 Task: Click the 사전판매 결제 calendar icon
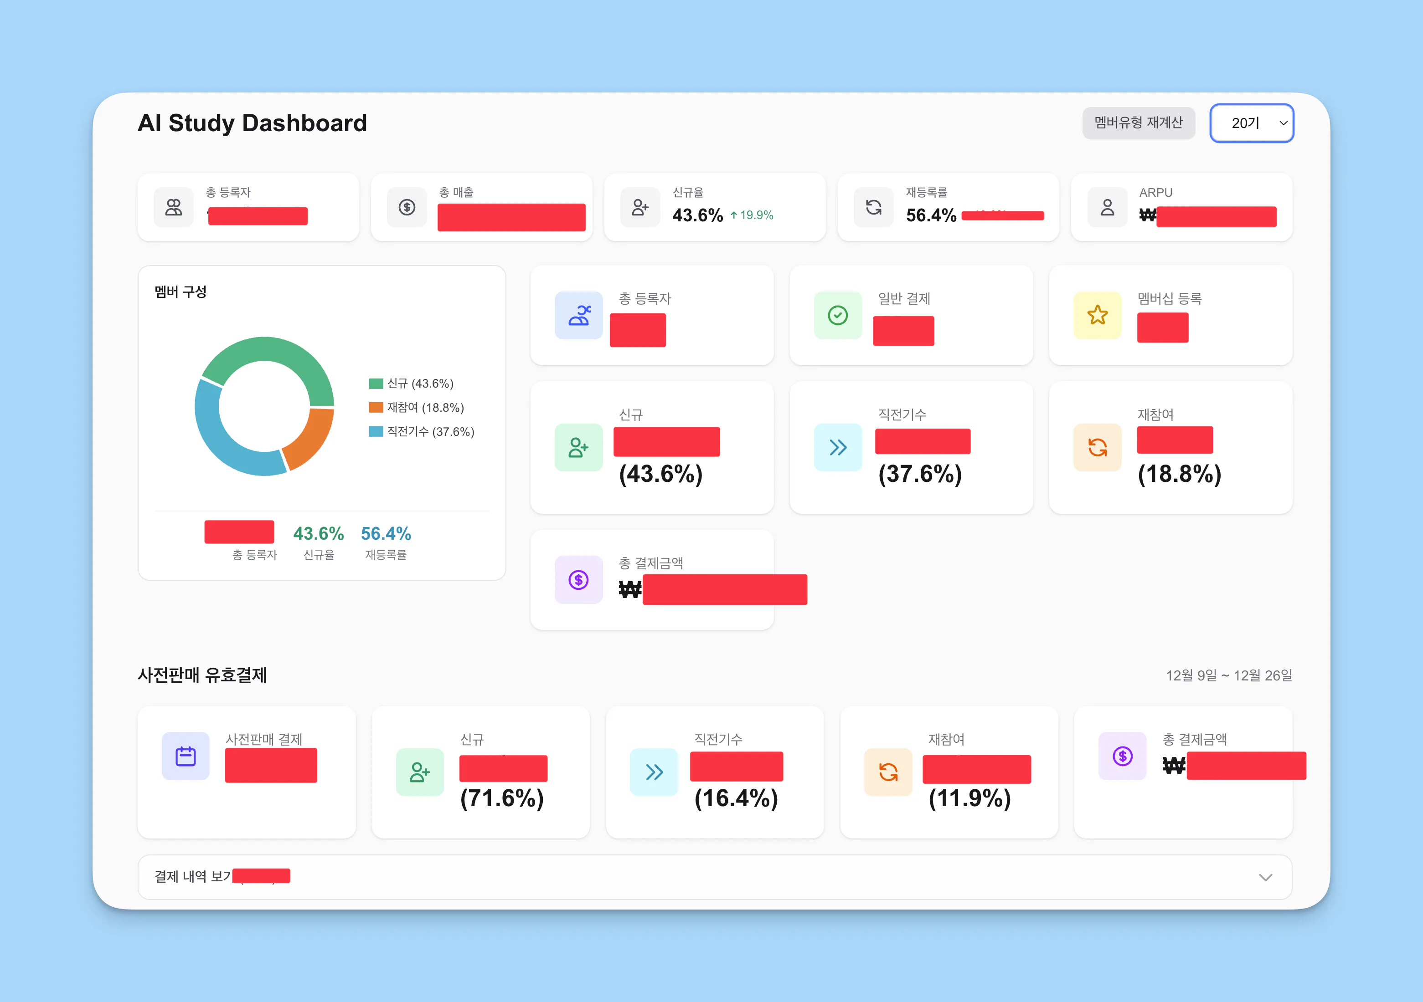186,756
